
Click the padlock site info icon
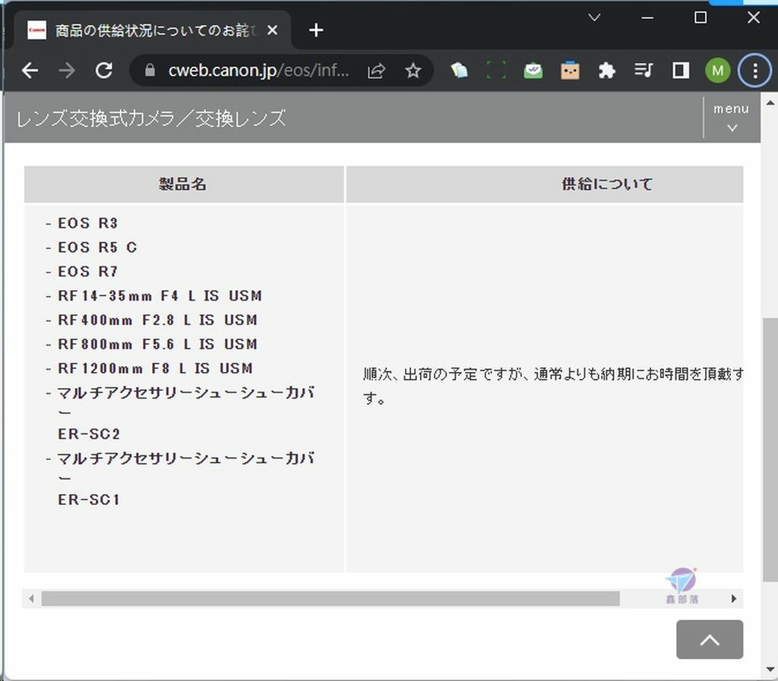(x=150, y=71)
